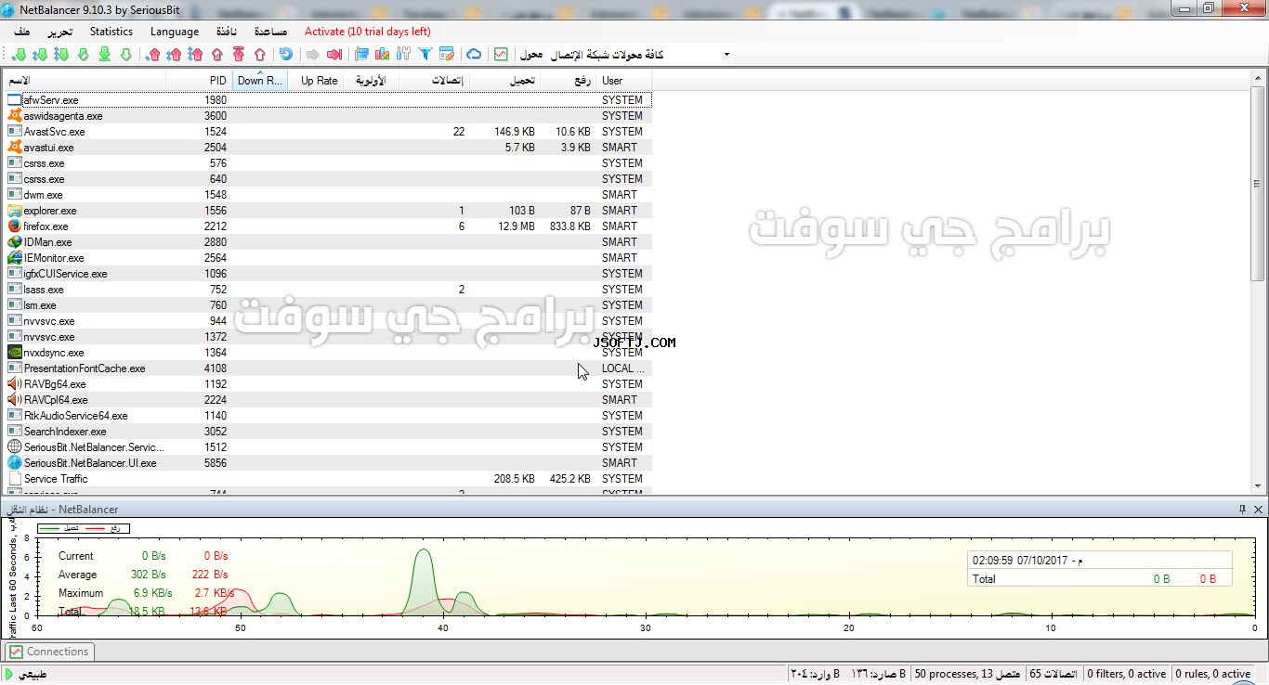Open the مساعدة menu
Image resolution: width=1269 pixels, height=685 pixels.
point(270,32)
